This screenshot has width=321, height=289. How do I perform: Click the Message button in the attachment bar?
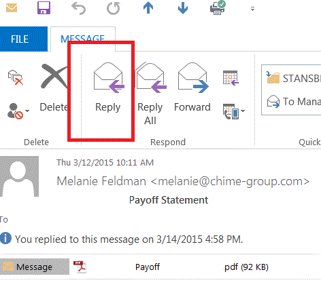tap(35, 267)
